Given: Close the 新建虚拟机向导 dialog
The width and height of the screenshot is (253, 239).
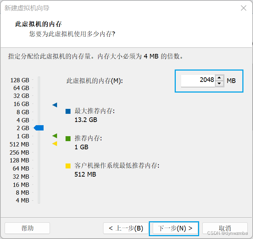Looking at the screenshot, I should [x=243, y=8].
